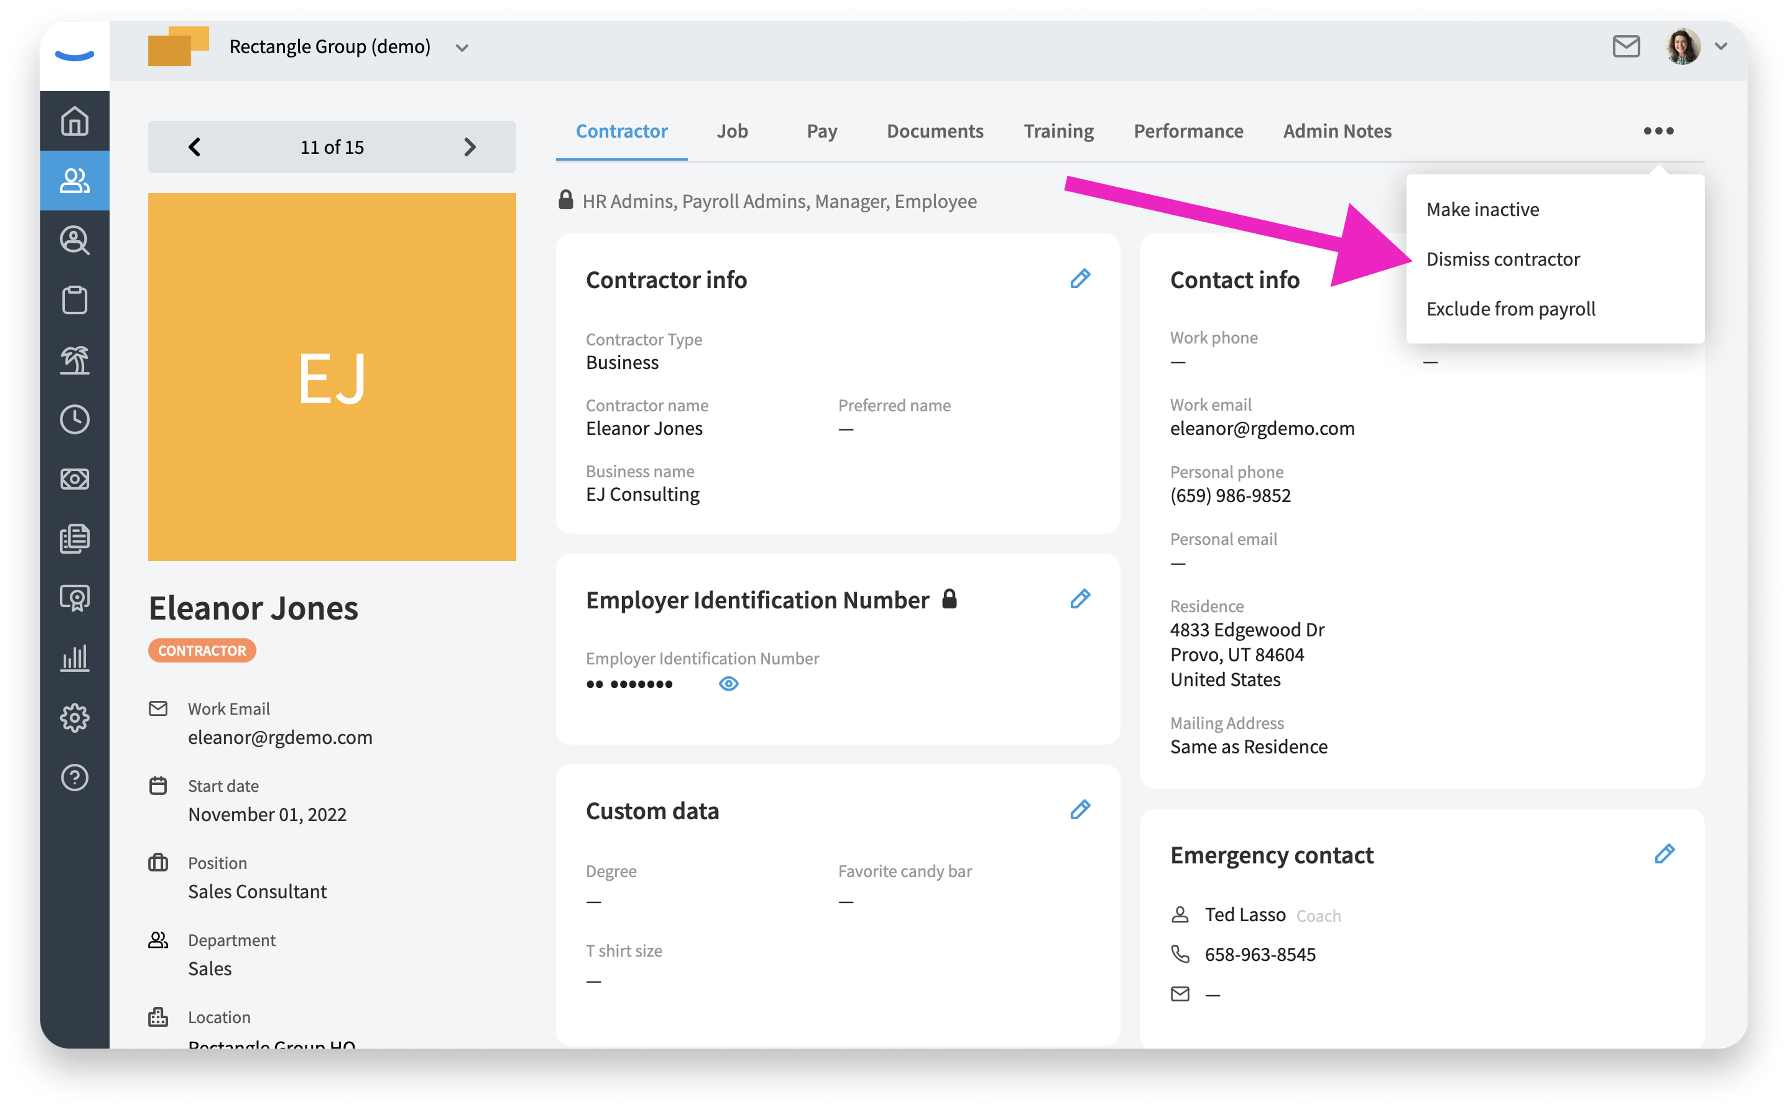Click the user profile avatar photo
This screenshot has width=1788, height=1108.
[x=1682, y=46]
